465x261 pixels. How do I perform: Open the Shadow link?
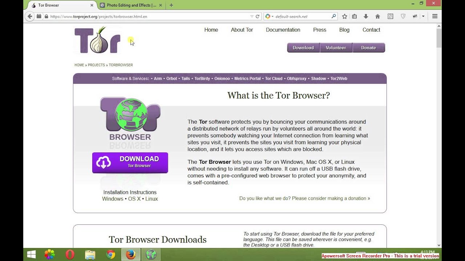coord(319,79)
